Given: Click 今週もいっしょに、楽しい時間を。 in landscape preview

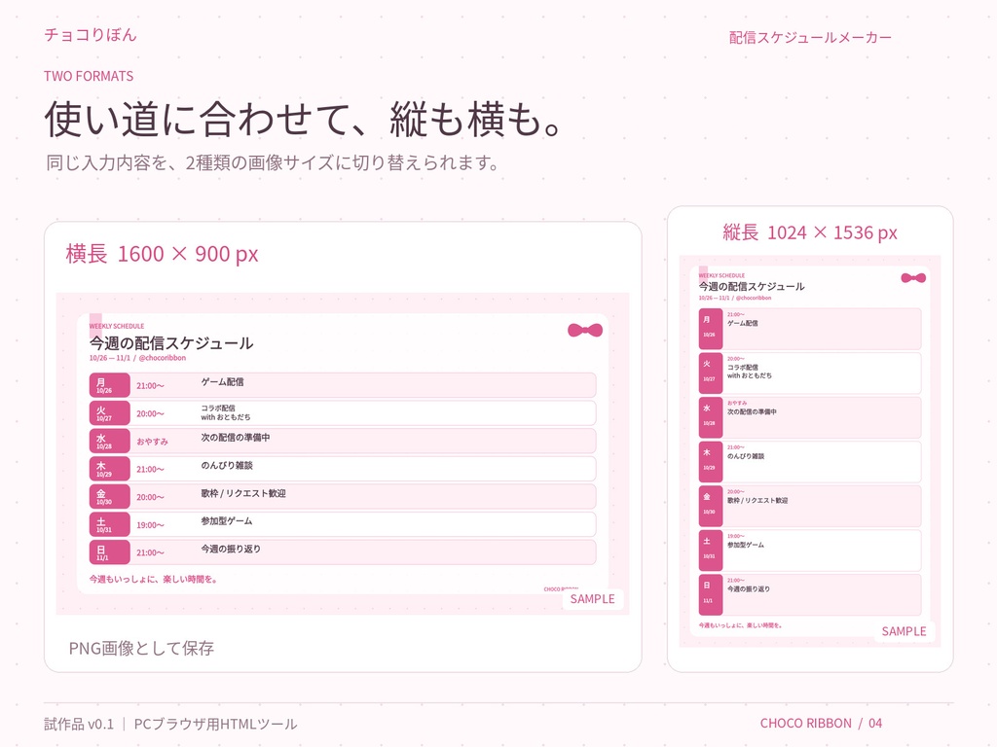Looking at the screenshot, I should coord(153,580).
